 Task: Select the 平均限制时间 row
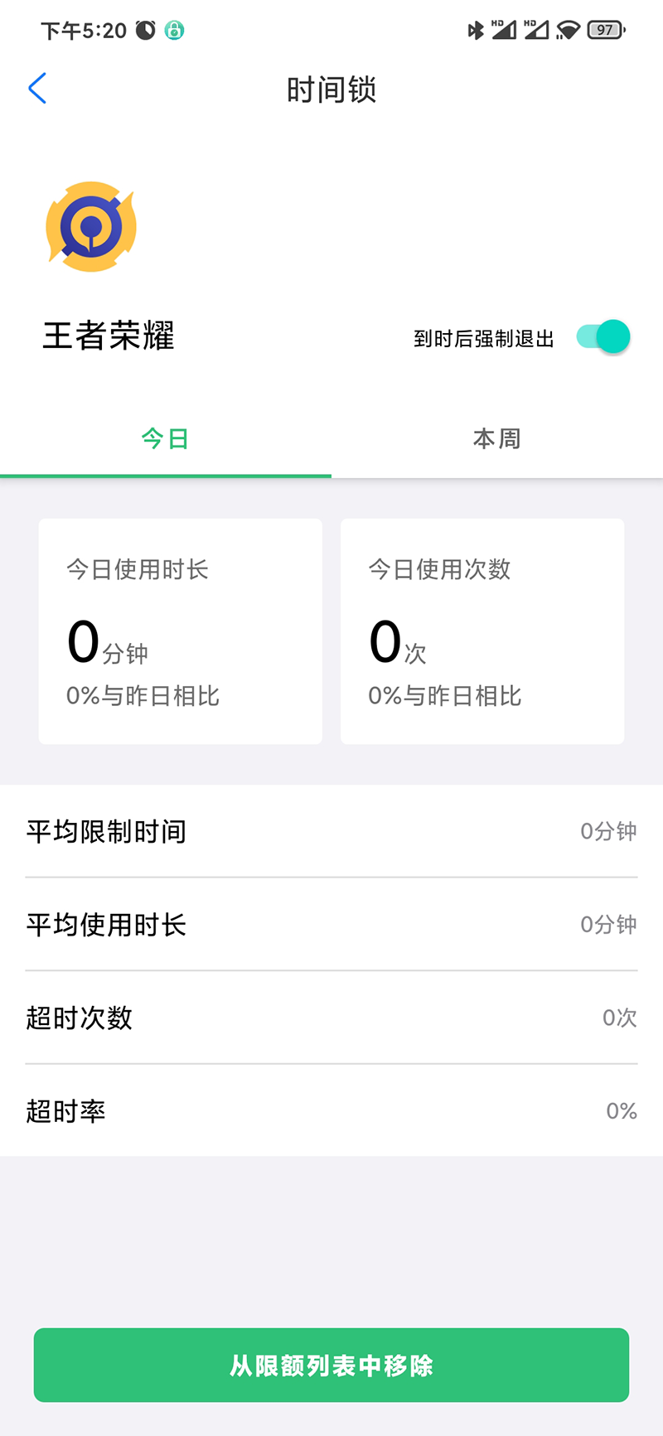pyautogui.click(x=331, y=831)
